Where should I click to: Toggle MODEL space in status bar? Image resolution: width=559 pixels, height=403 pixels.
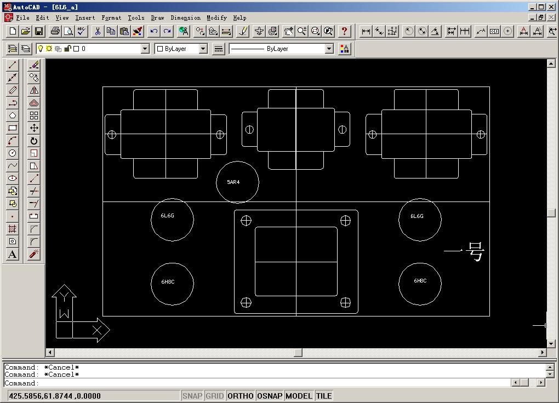[299, 396]
